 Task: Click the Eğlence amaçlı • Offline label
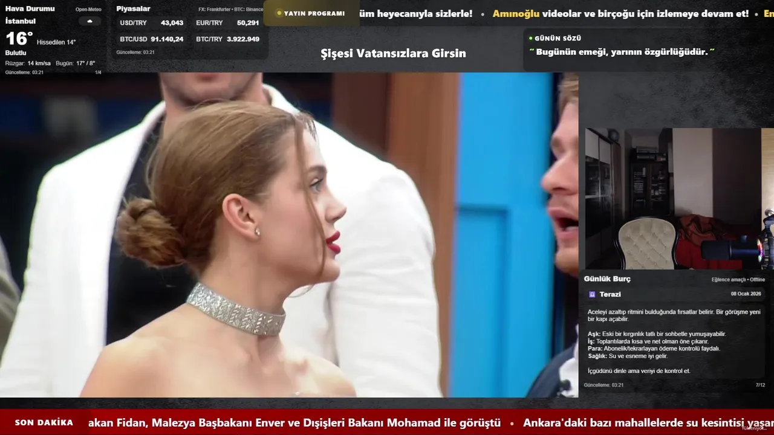pos(738,280)
